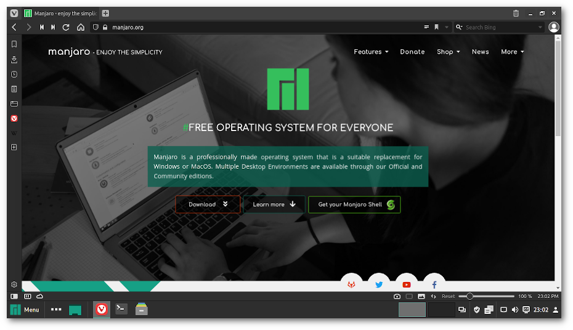Switch to the second workspace
The image size is (573, 330).
tap(441, 310)
